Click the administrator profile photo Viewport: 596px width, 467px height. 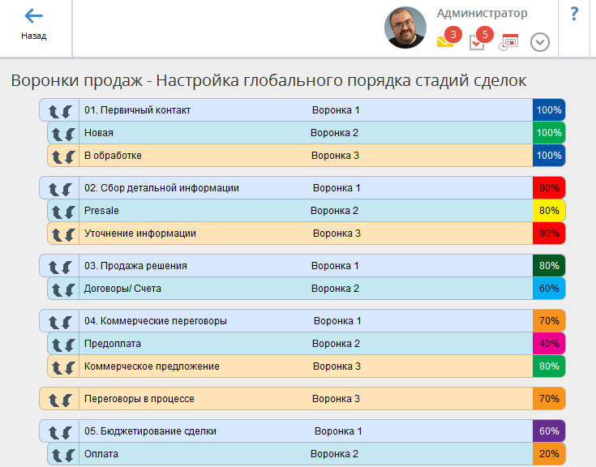(405, 28)
